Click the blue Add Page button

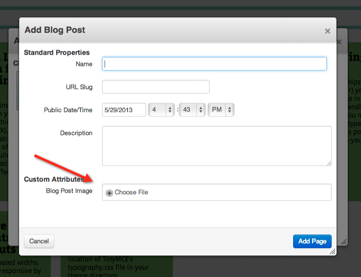tap(312, 241)
